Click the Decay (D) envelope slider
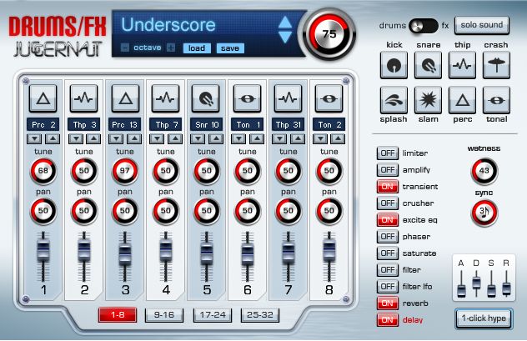Image resolution: width=527 pixels, height=341 pixels. pos(476,282)
